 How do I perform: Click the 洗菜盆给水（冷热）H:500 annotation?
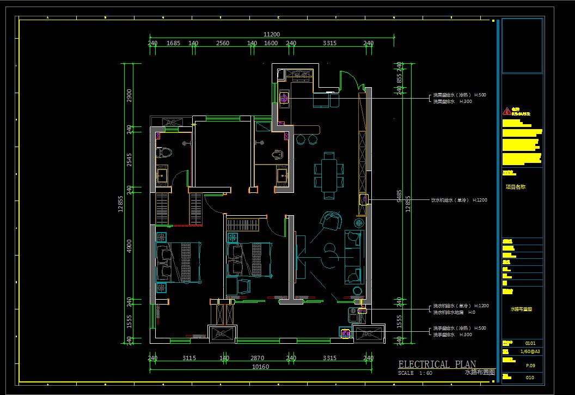tap(460, 95)
